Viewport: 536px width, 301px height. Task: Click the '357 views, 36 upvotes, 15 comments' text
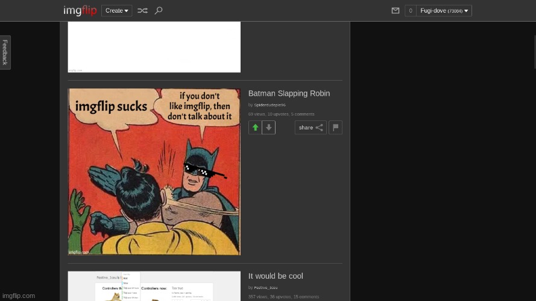click(284, 297)
